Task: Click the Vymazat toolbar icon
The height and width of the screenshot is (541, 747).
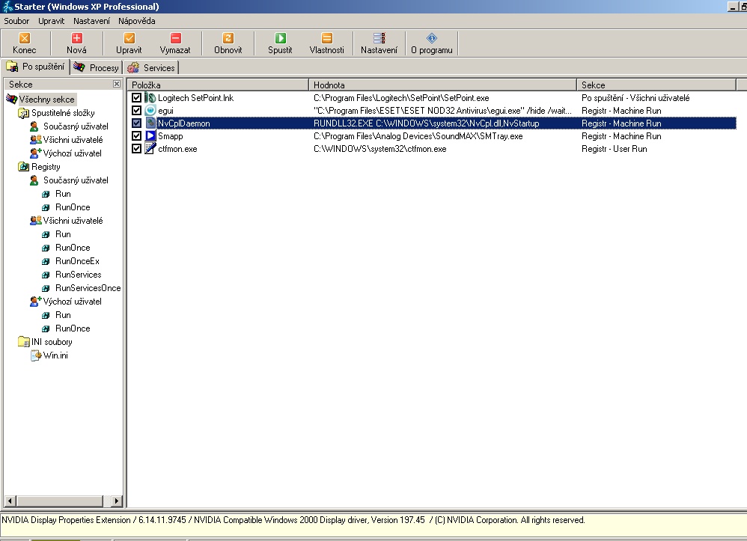Action: [175, 38]
